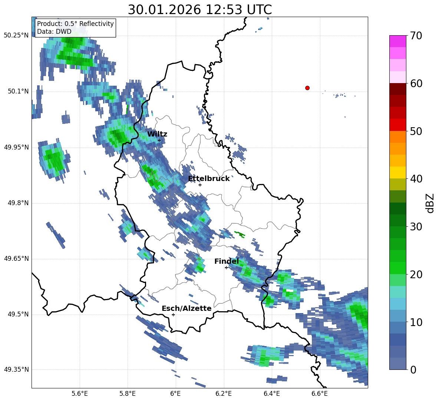Click the colorbar tick label 0
Viewport: 439px width, 401px height.
pos(413,369)
